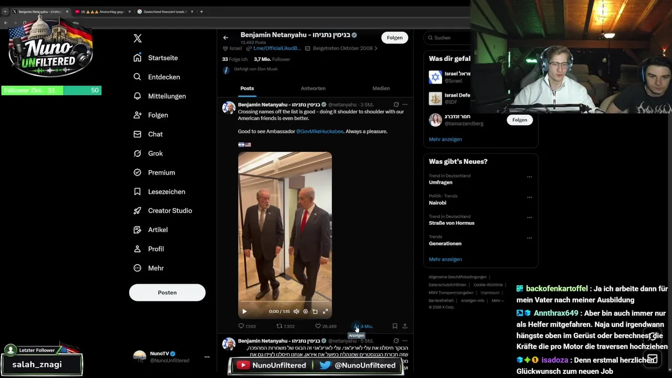Click the Grok icon on the 5 Std. post

[x=396, y=341]
